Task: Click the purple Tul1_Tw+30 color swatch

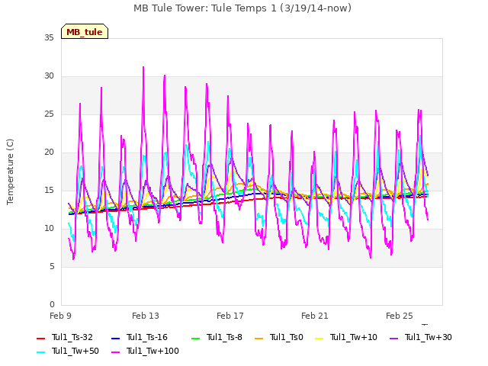Action: 394,339
